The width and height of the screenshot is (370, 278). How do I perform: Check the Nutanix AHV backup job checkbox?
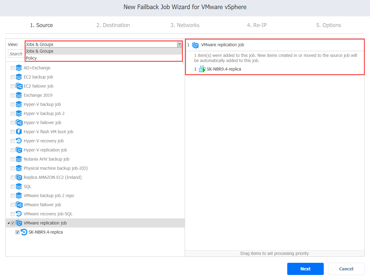click(x=12, y=159)
